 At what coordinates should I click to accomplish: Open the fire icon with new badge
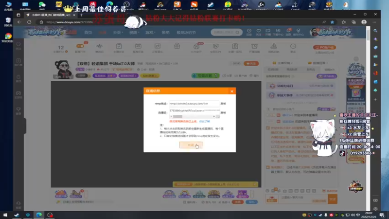(196, 46)
